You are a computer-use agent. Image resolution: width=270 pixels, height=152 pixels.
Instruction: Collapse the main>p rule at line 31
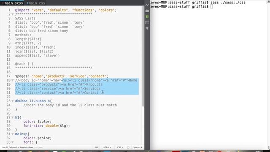point(13,134)
